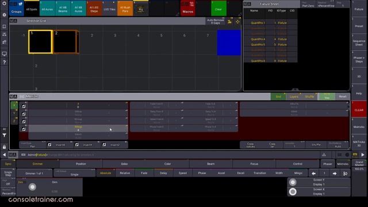The image size is (368, 207).
Task: Toggle the checkbox on the highlighted fourth MAtricks row
Action: (24, 129)
